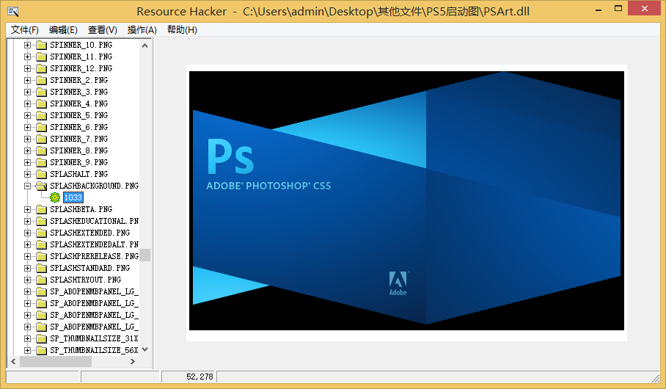Click the SPINNER_9.PNG folder icon

[x=41, y=162]
